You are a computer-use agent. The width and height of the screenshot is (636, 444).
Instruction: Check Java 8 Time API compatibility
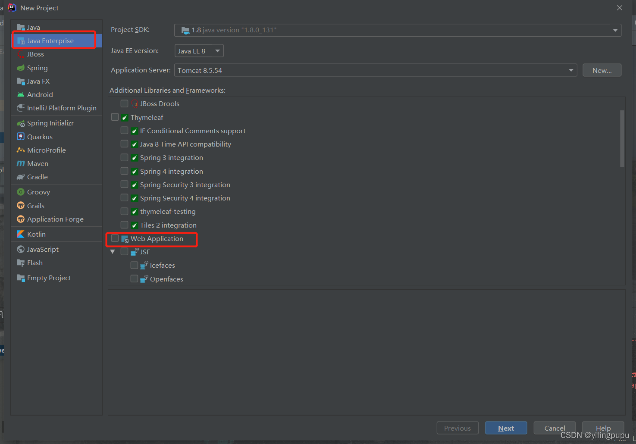(125, 144)
